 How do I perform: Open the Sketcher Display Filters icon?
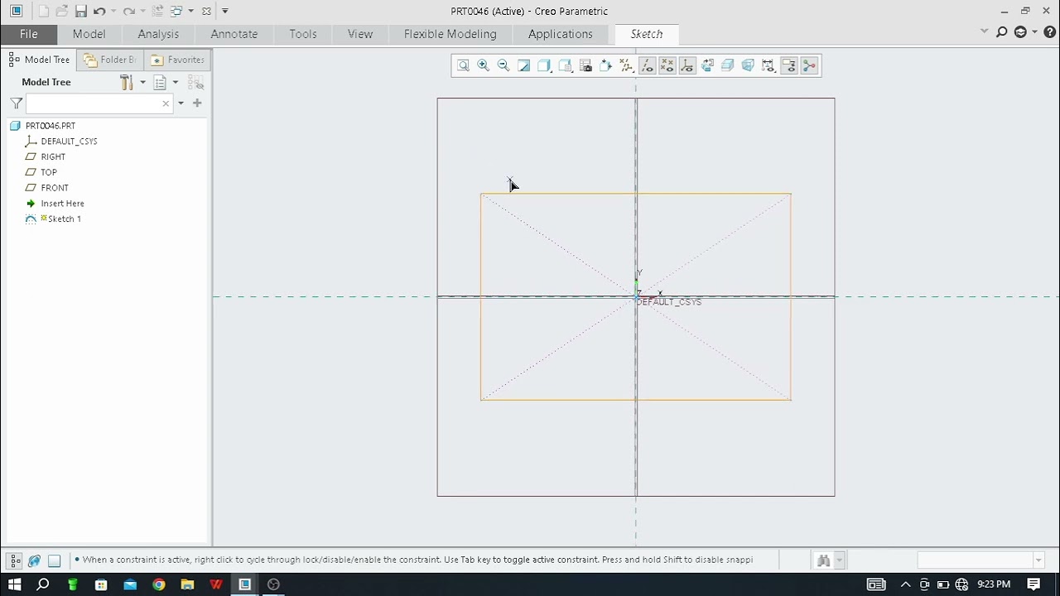(768, 65)
